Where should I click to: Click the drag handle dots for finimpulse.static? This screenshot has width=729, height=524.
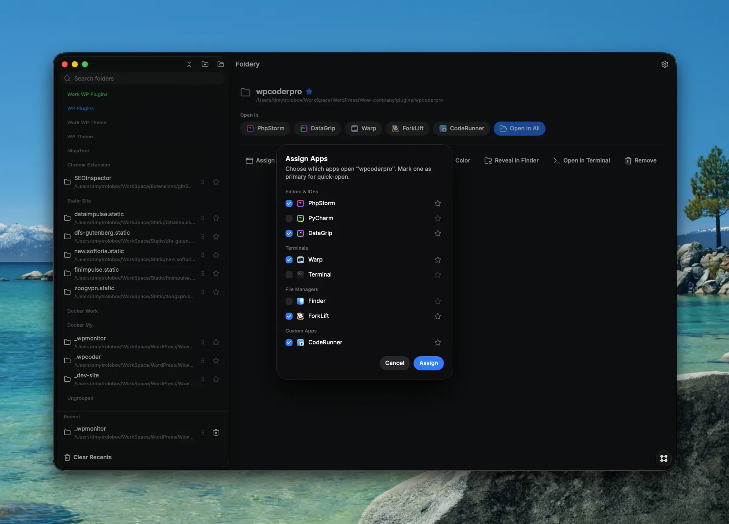[x=203, y=273]
